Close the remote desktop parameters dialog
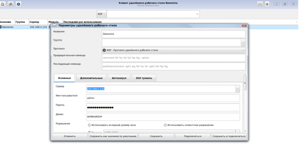 [244, 25]
